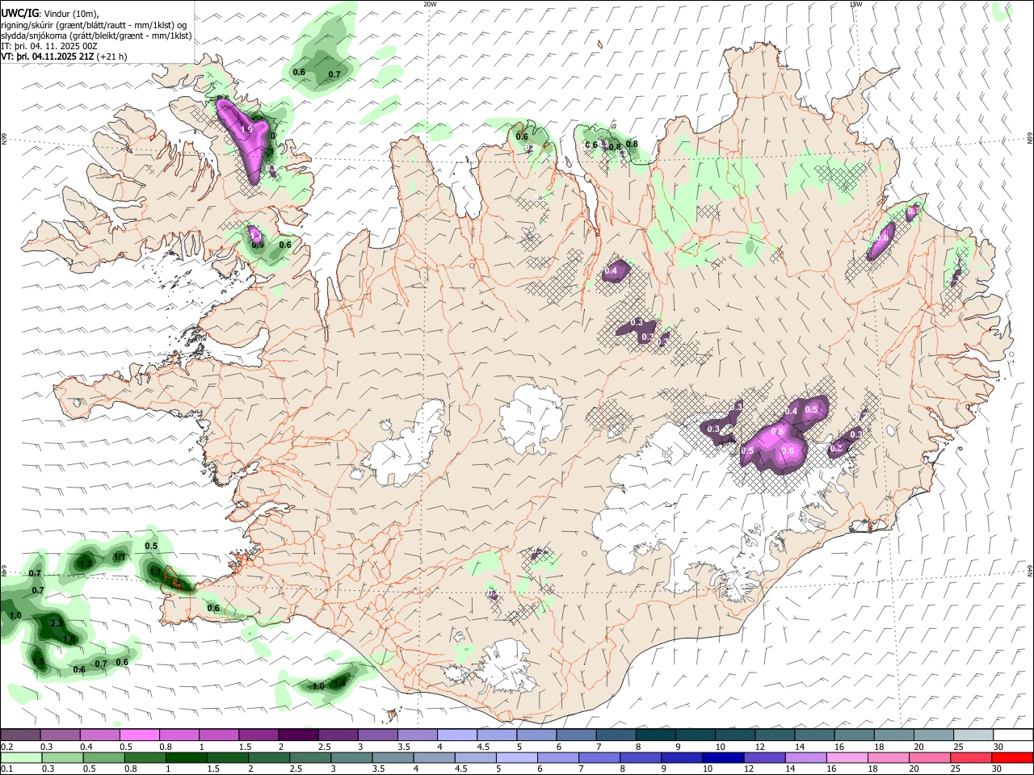
Task: Select the darkest green swatch labeled 1
Action: 187,757
